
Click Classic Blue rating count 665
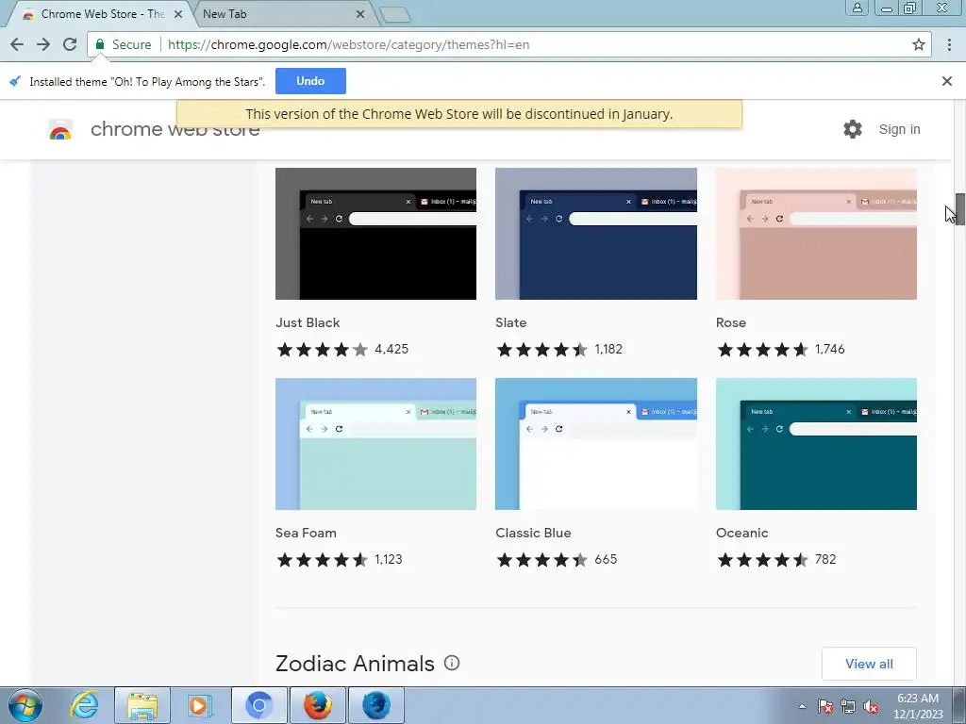[x=606, y=559]
